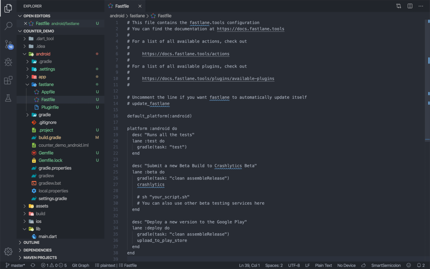This screenshot has height=269, width=430.
Task: Expand the .idea folder
Action: tap(60, 46)
